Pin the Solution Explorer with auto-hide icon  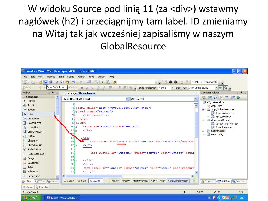pyautogui.click(x=241, y=93)
